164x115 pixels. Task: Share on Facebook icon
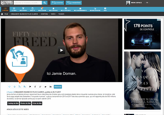(x=35, y=87)
